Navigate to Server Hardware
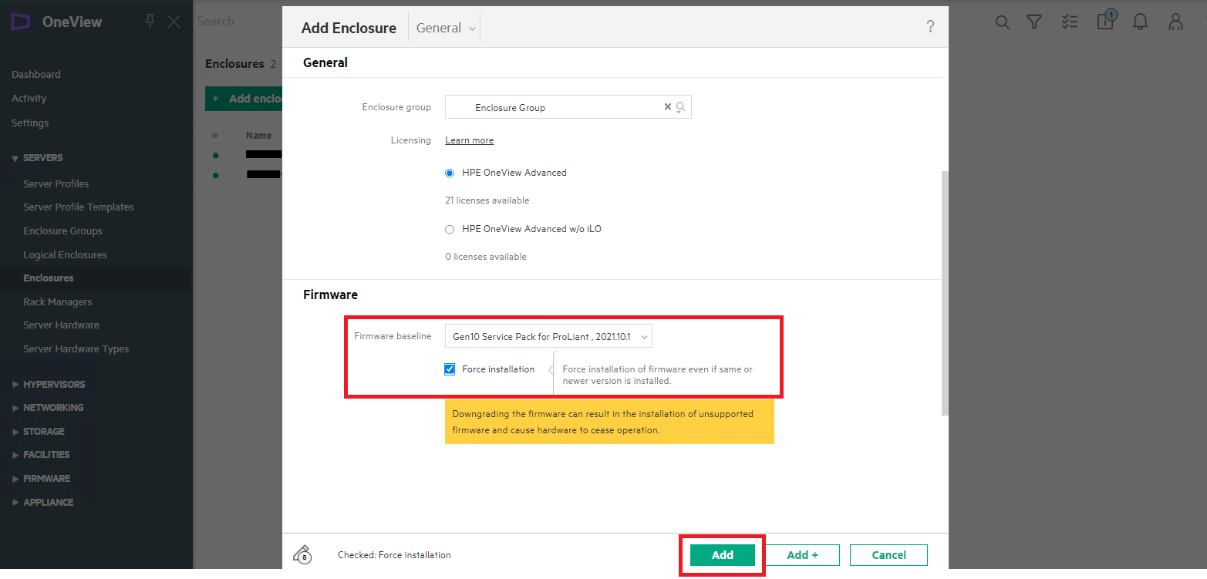 61,325
